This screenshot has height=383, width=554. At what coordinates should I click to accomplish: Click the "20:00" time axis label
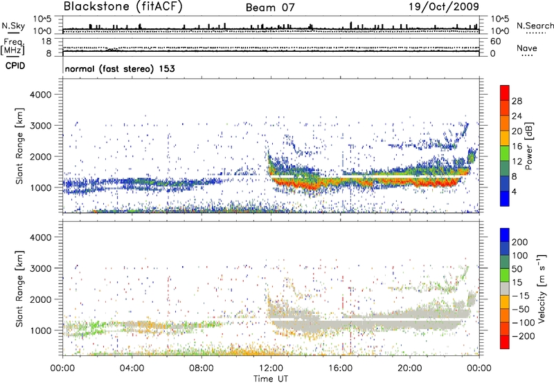410,368
